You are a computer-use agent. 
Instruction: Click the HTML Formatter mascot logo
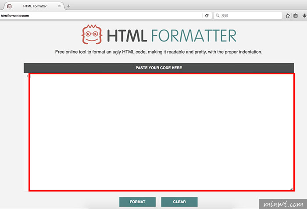click(92, 35)
